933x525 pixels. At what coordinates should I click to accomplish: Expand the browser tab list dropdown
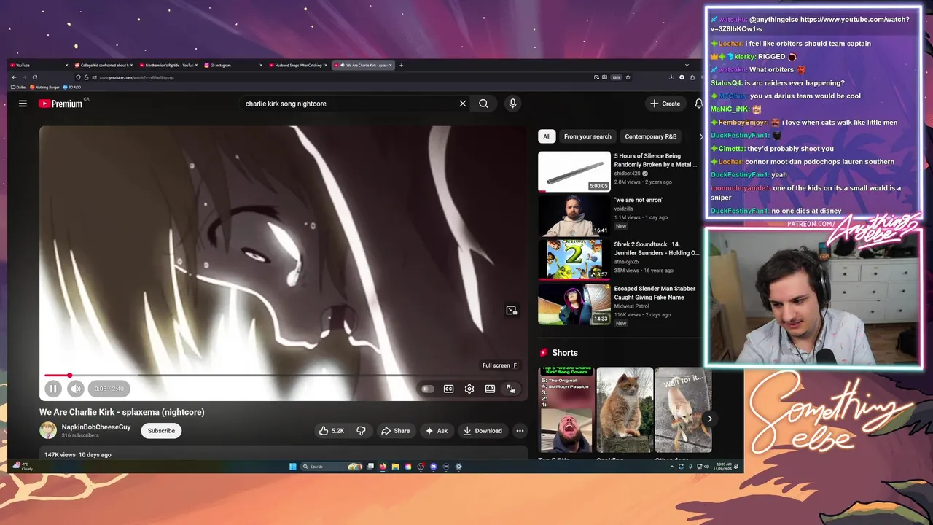(x=687, y=66)
